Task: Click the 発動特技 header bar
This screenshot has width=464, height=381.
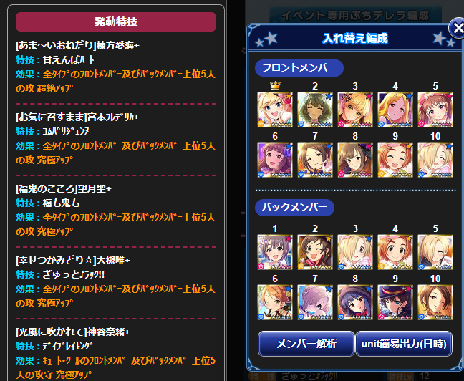Action: pos(116,22)
